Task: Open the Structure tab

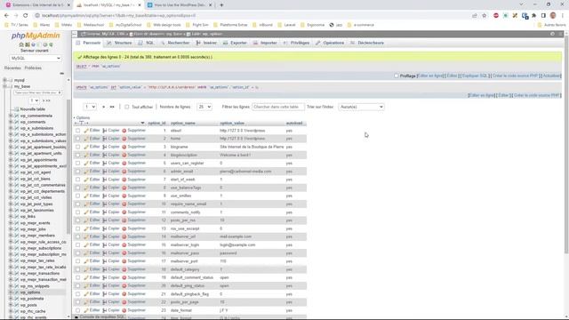Action: point(119,43)
